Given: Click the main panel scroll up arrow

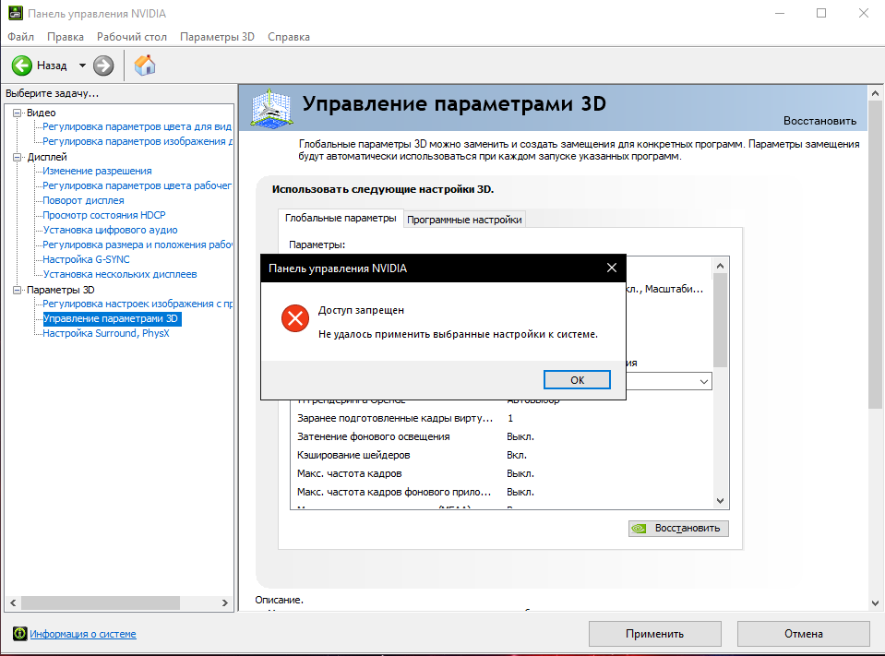Looking at the screenshot, I should pyautogui.click(x=875, y=93).
